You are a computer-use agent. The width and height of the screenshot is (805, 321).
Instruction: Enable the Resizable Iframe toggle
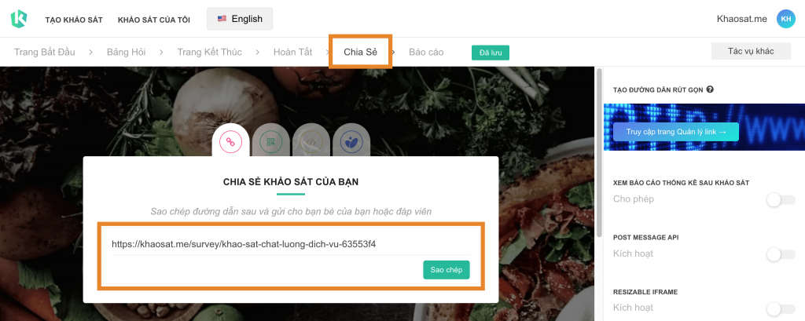click(x=781, y=308)
